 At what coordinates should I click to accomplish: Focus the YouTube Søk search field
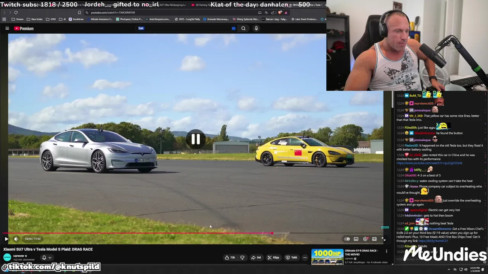tap(187, 28)
